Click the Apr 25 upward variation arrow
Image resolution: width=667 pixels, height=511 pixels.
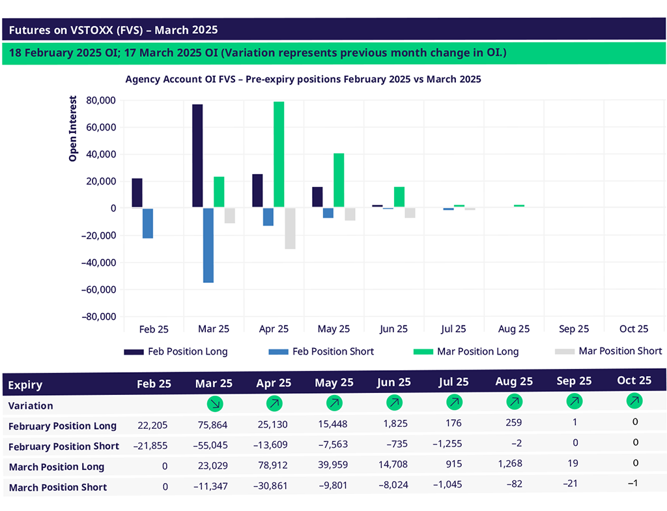[274, 403]
